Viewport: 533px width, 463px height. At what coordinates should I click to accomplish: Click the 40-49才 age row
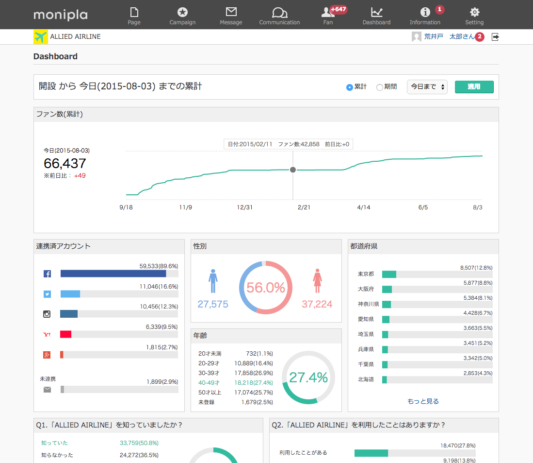(x=235, y=383)
